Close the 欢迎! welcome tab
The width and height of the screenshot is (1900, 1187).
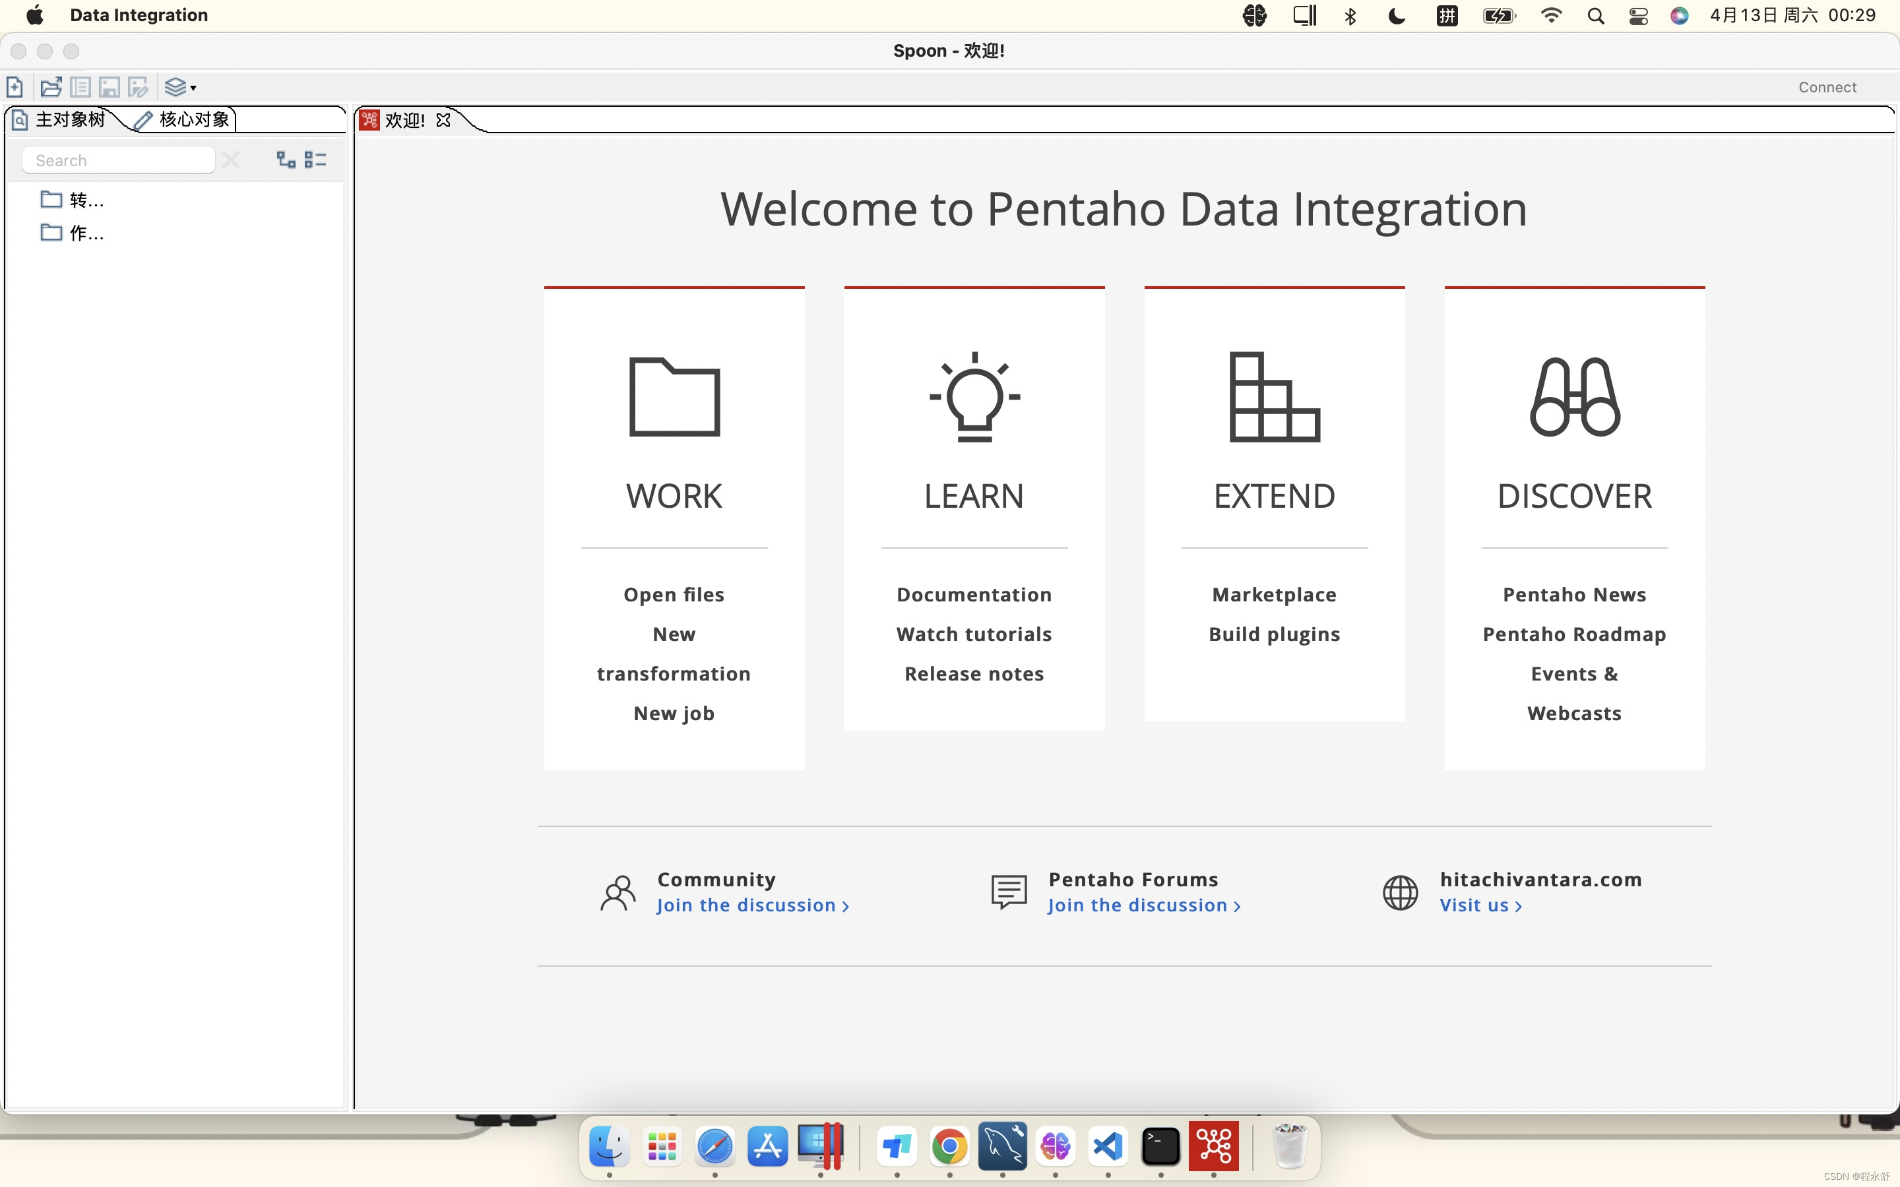tap(443, 120)
